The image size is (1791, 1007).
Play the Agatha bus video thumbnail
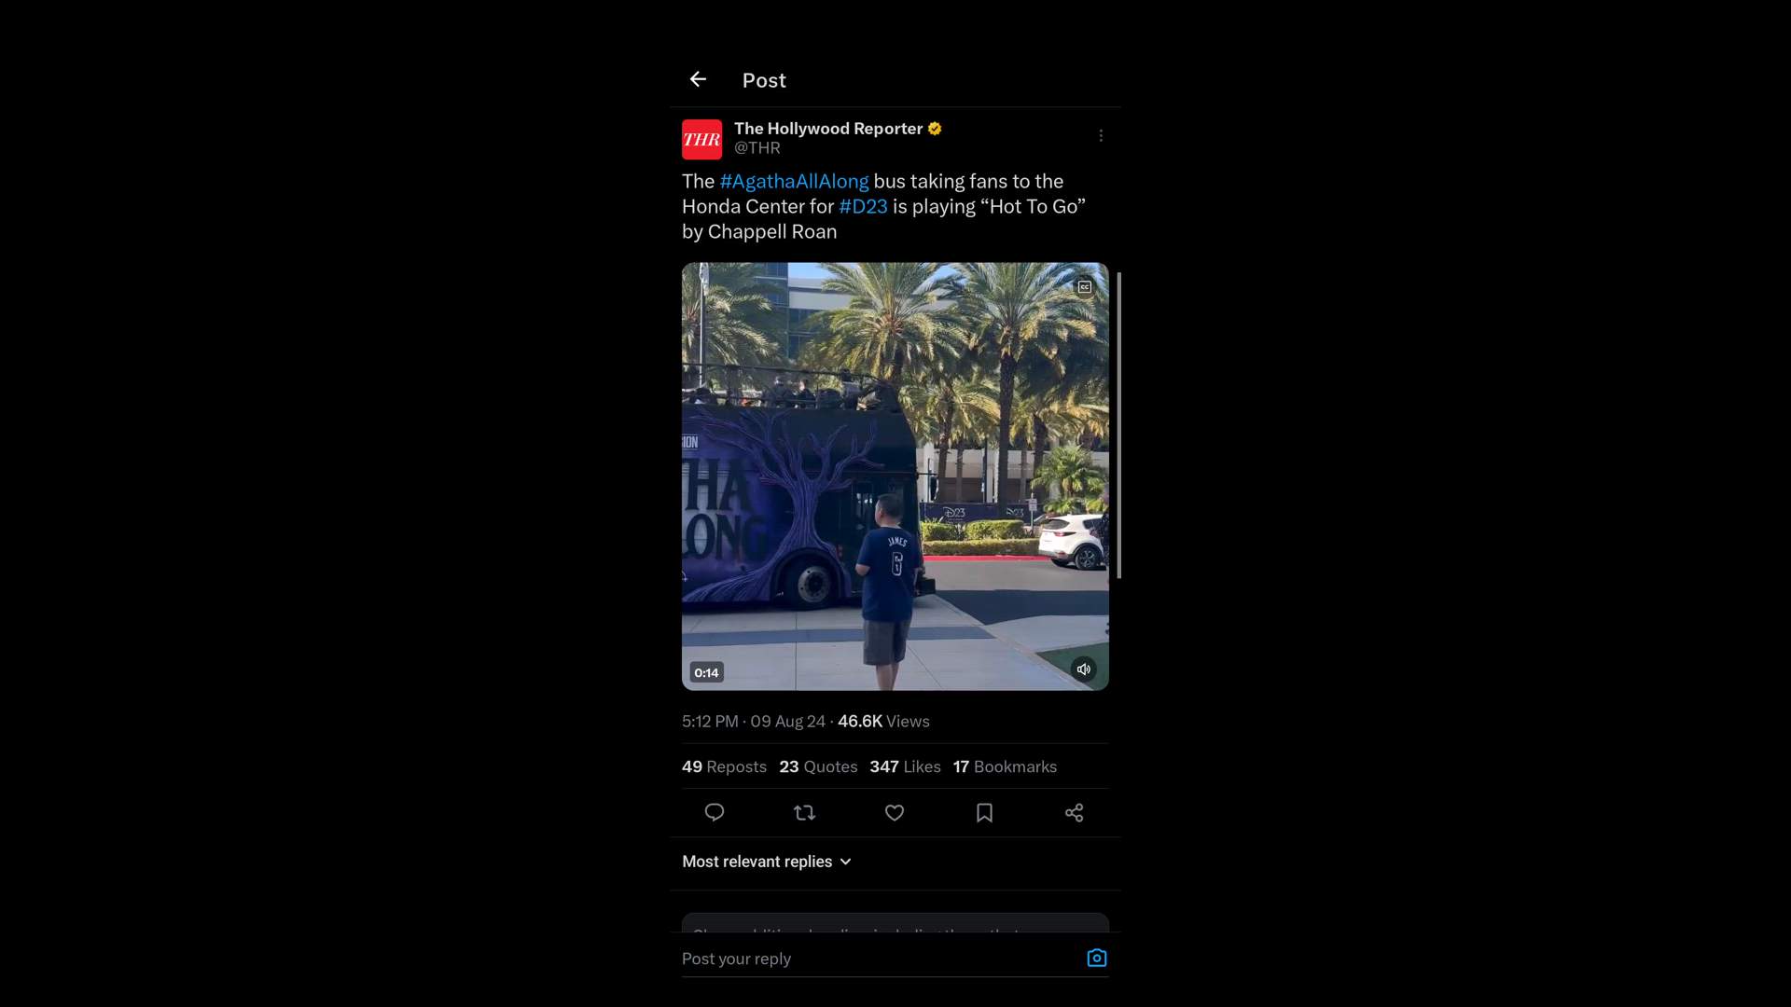coord(895,476)
